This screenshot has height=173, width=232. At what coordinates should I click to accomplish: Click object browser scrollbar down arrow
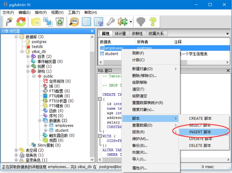tap(92, 160)
